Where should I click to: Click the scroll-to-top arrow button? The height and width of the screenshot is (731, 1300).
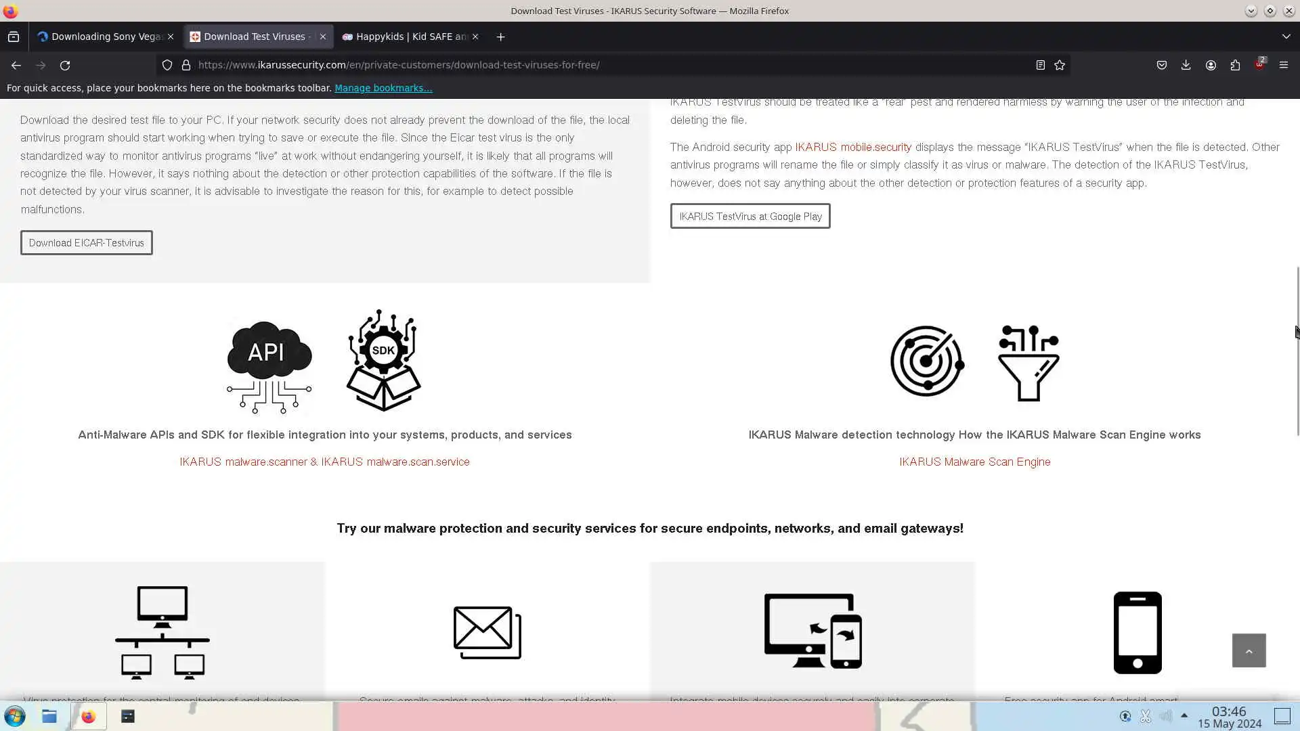[x=1249, y=650]
